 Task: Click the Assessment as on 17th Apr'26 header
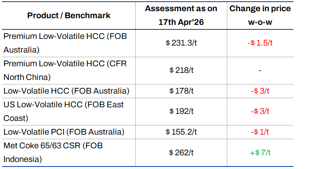pyautogui.click(x=181, y=15)
